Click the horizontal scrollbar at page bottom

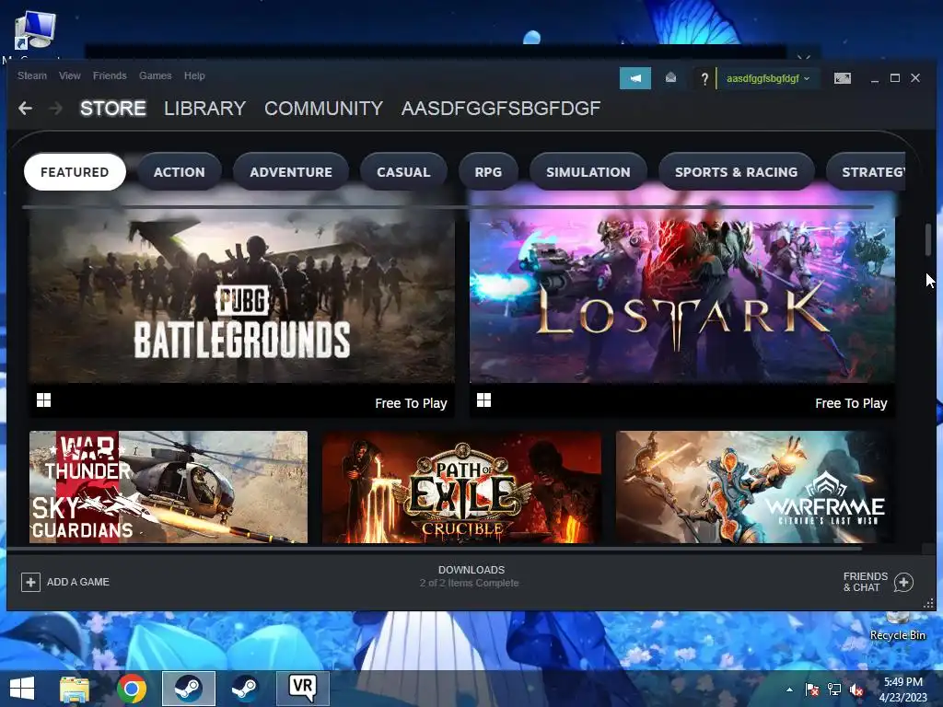(435, 549)
